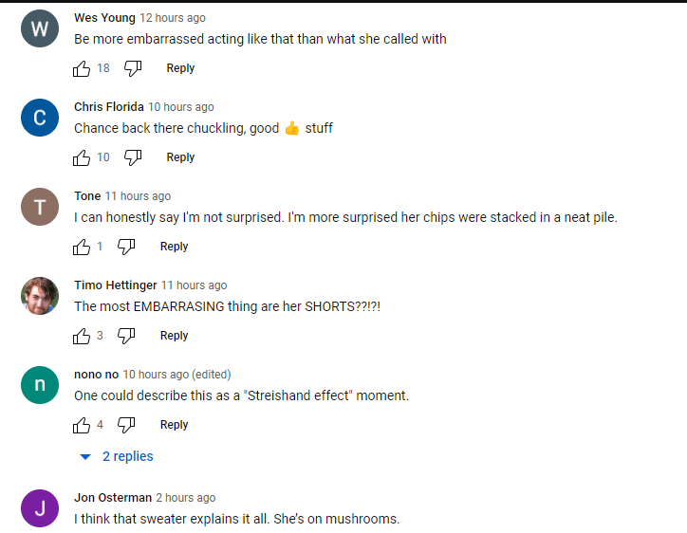The width and height of the screenshot is (687, 533).
Task: Like Wes Young's comment
Action: [x=82, y=68]
